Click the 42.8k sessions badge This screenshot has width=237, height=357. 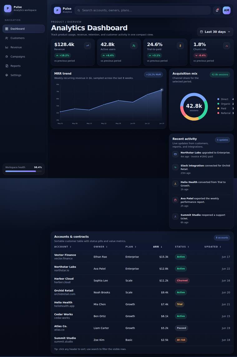(220, 75)
